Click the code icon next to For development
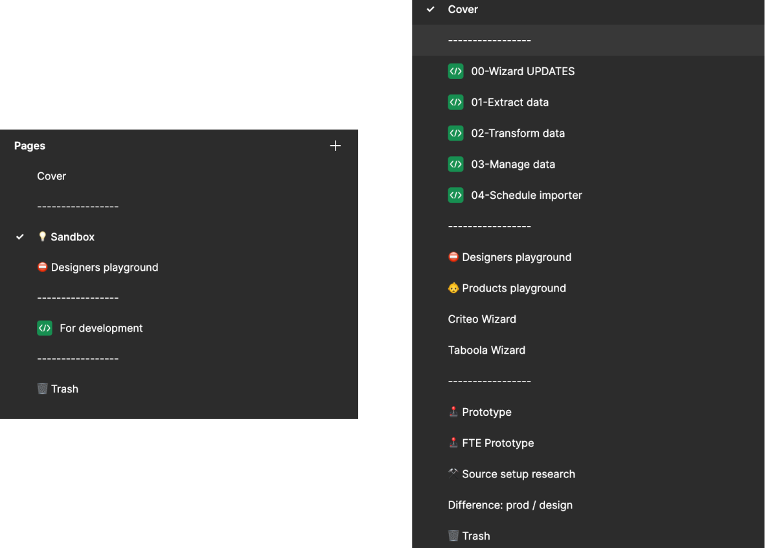 coord(45,328)
